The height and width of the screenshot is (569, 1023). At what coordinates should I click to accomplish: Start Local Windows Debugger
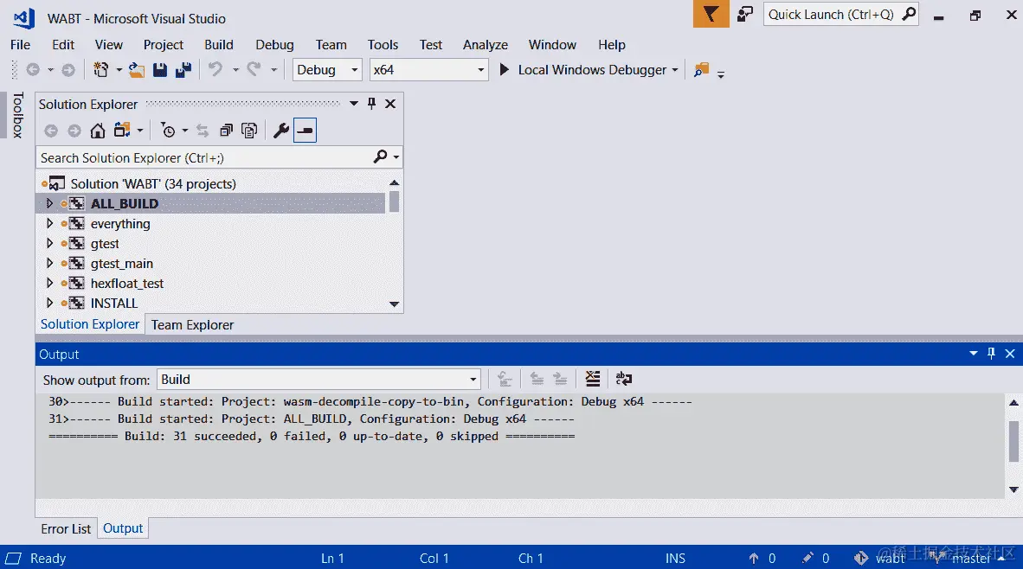(582, 70)
